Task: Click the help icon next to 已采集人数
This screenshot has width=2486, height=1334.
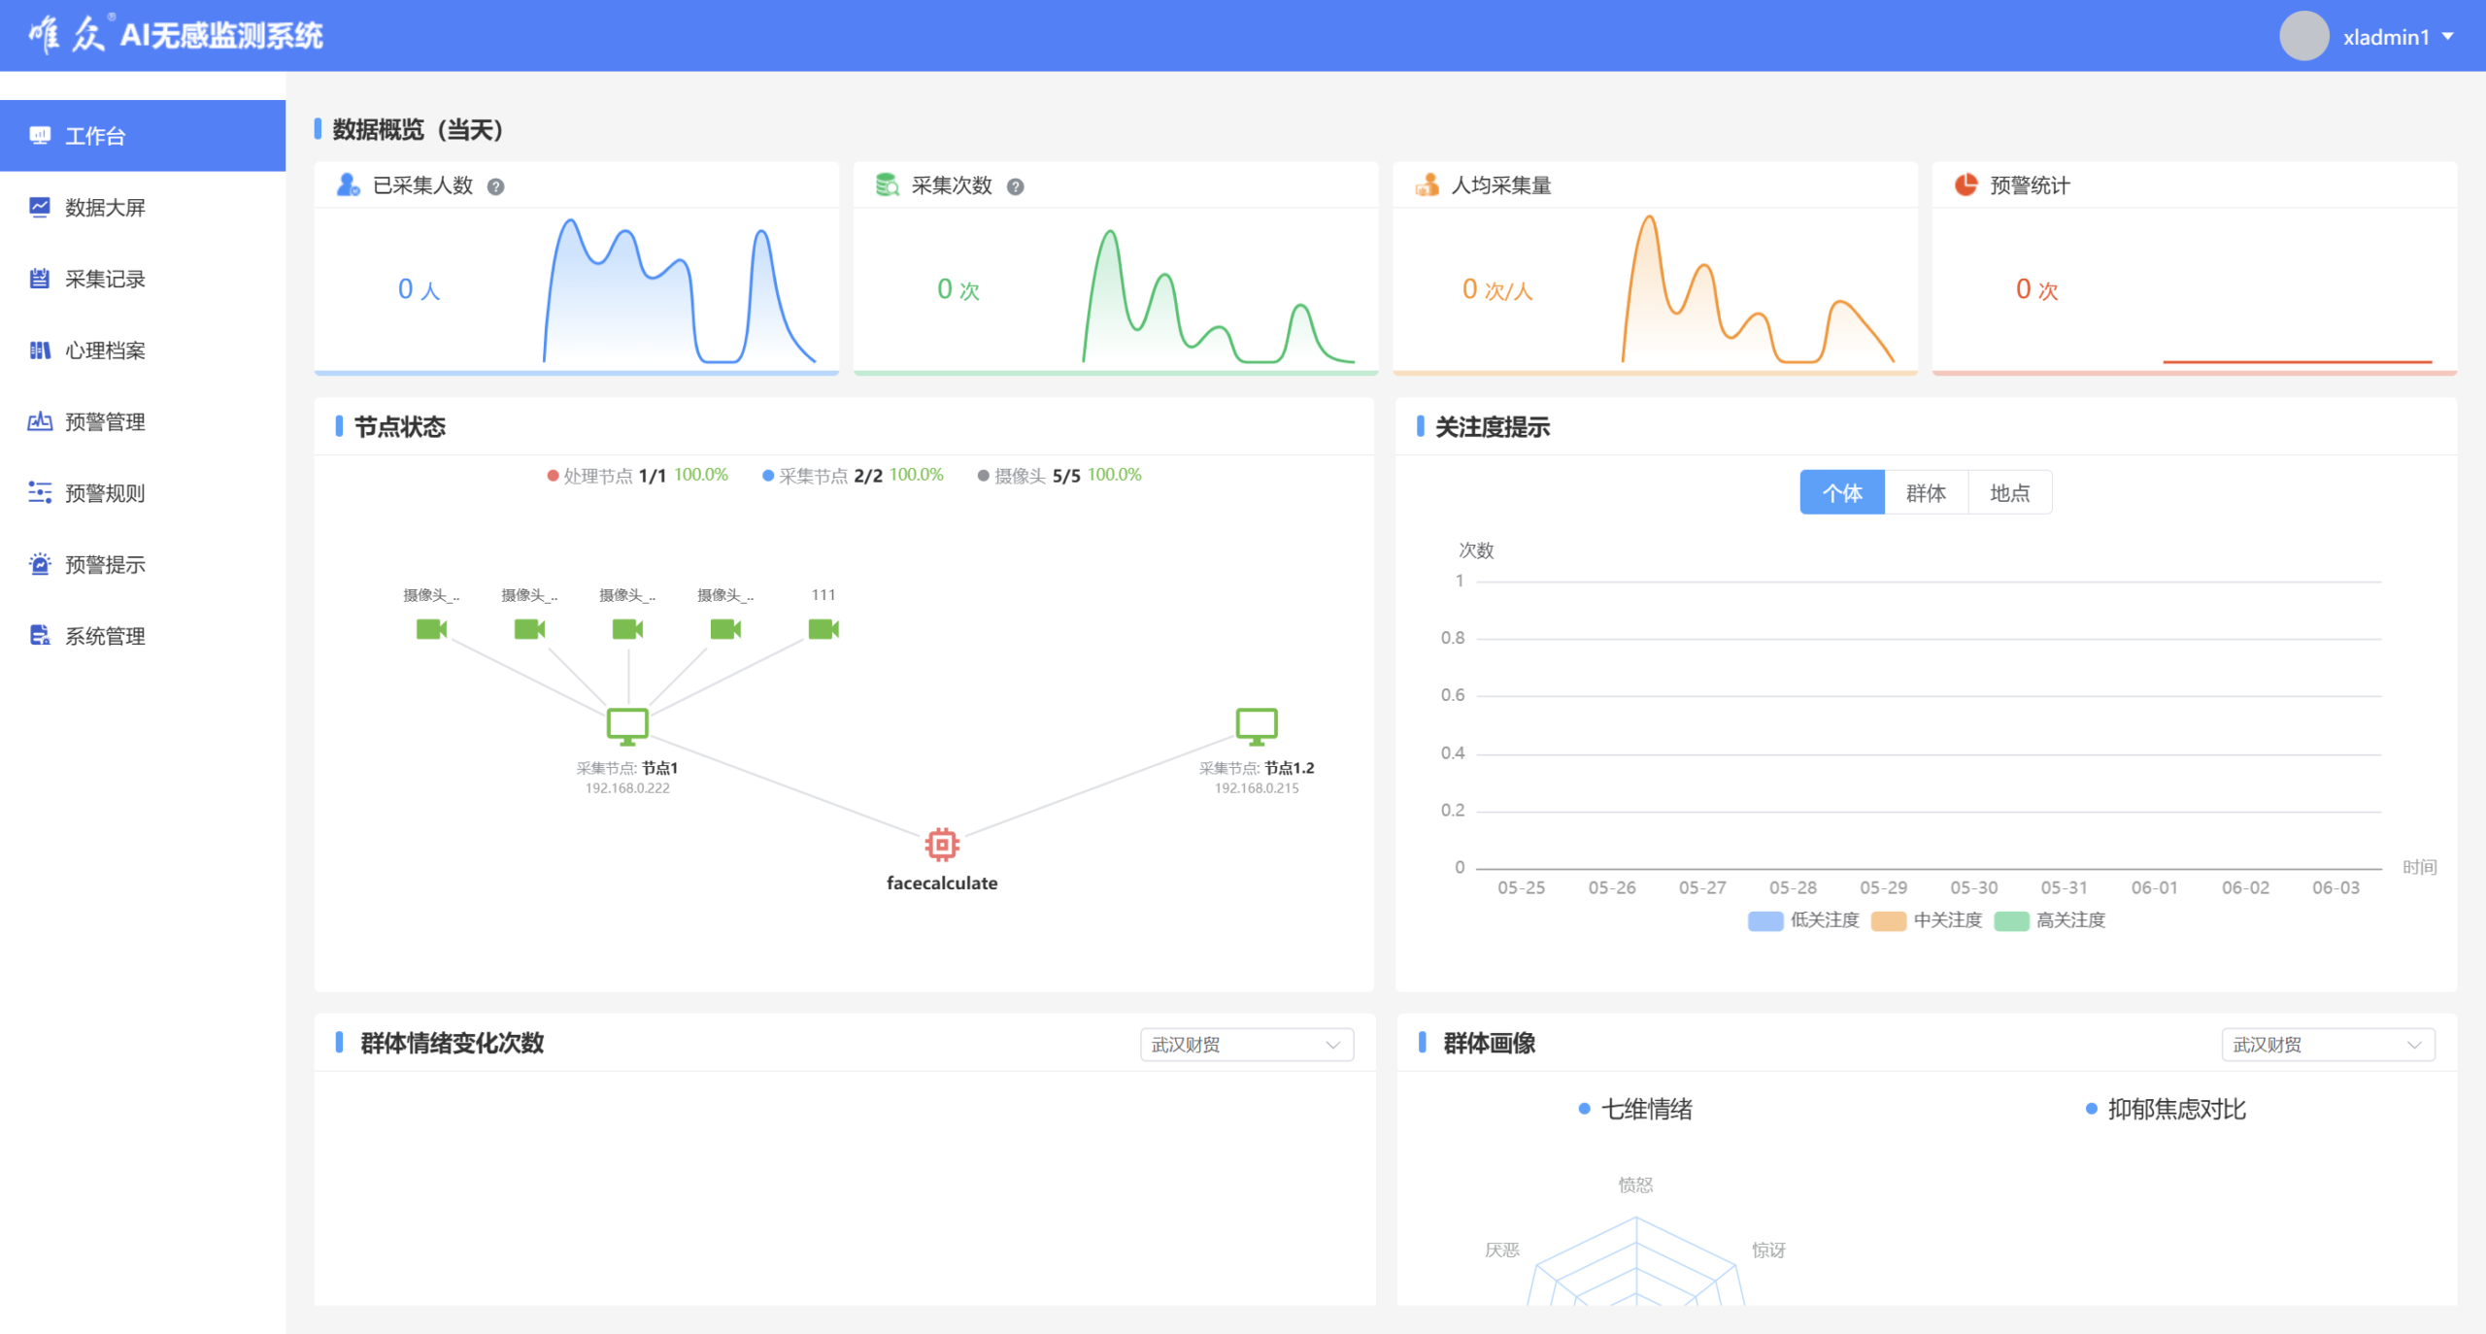Action: tap(495, 186)
